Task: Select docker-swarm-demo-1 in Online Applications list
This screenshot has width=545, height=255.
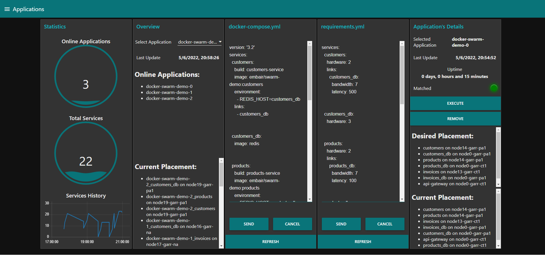Action: 169,92
